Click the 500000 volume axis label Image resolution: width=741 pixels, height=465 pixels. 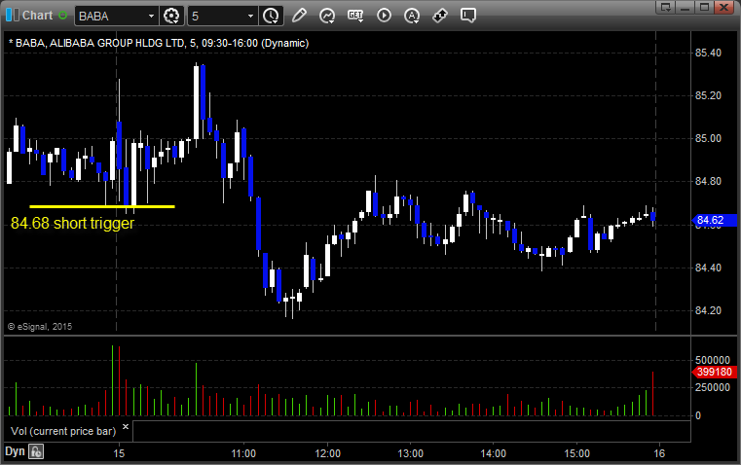tap(713, 360)
